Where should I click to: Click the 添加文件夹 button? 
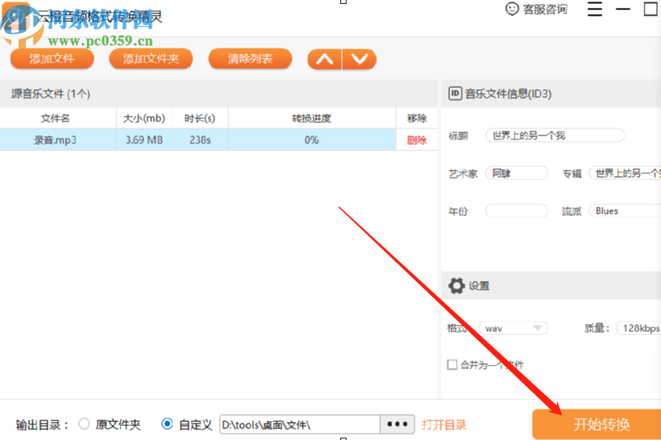click(151, 59)
